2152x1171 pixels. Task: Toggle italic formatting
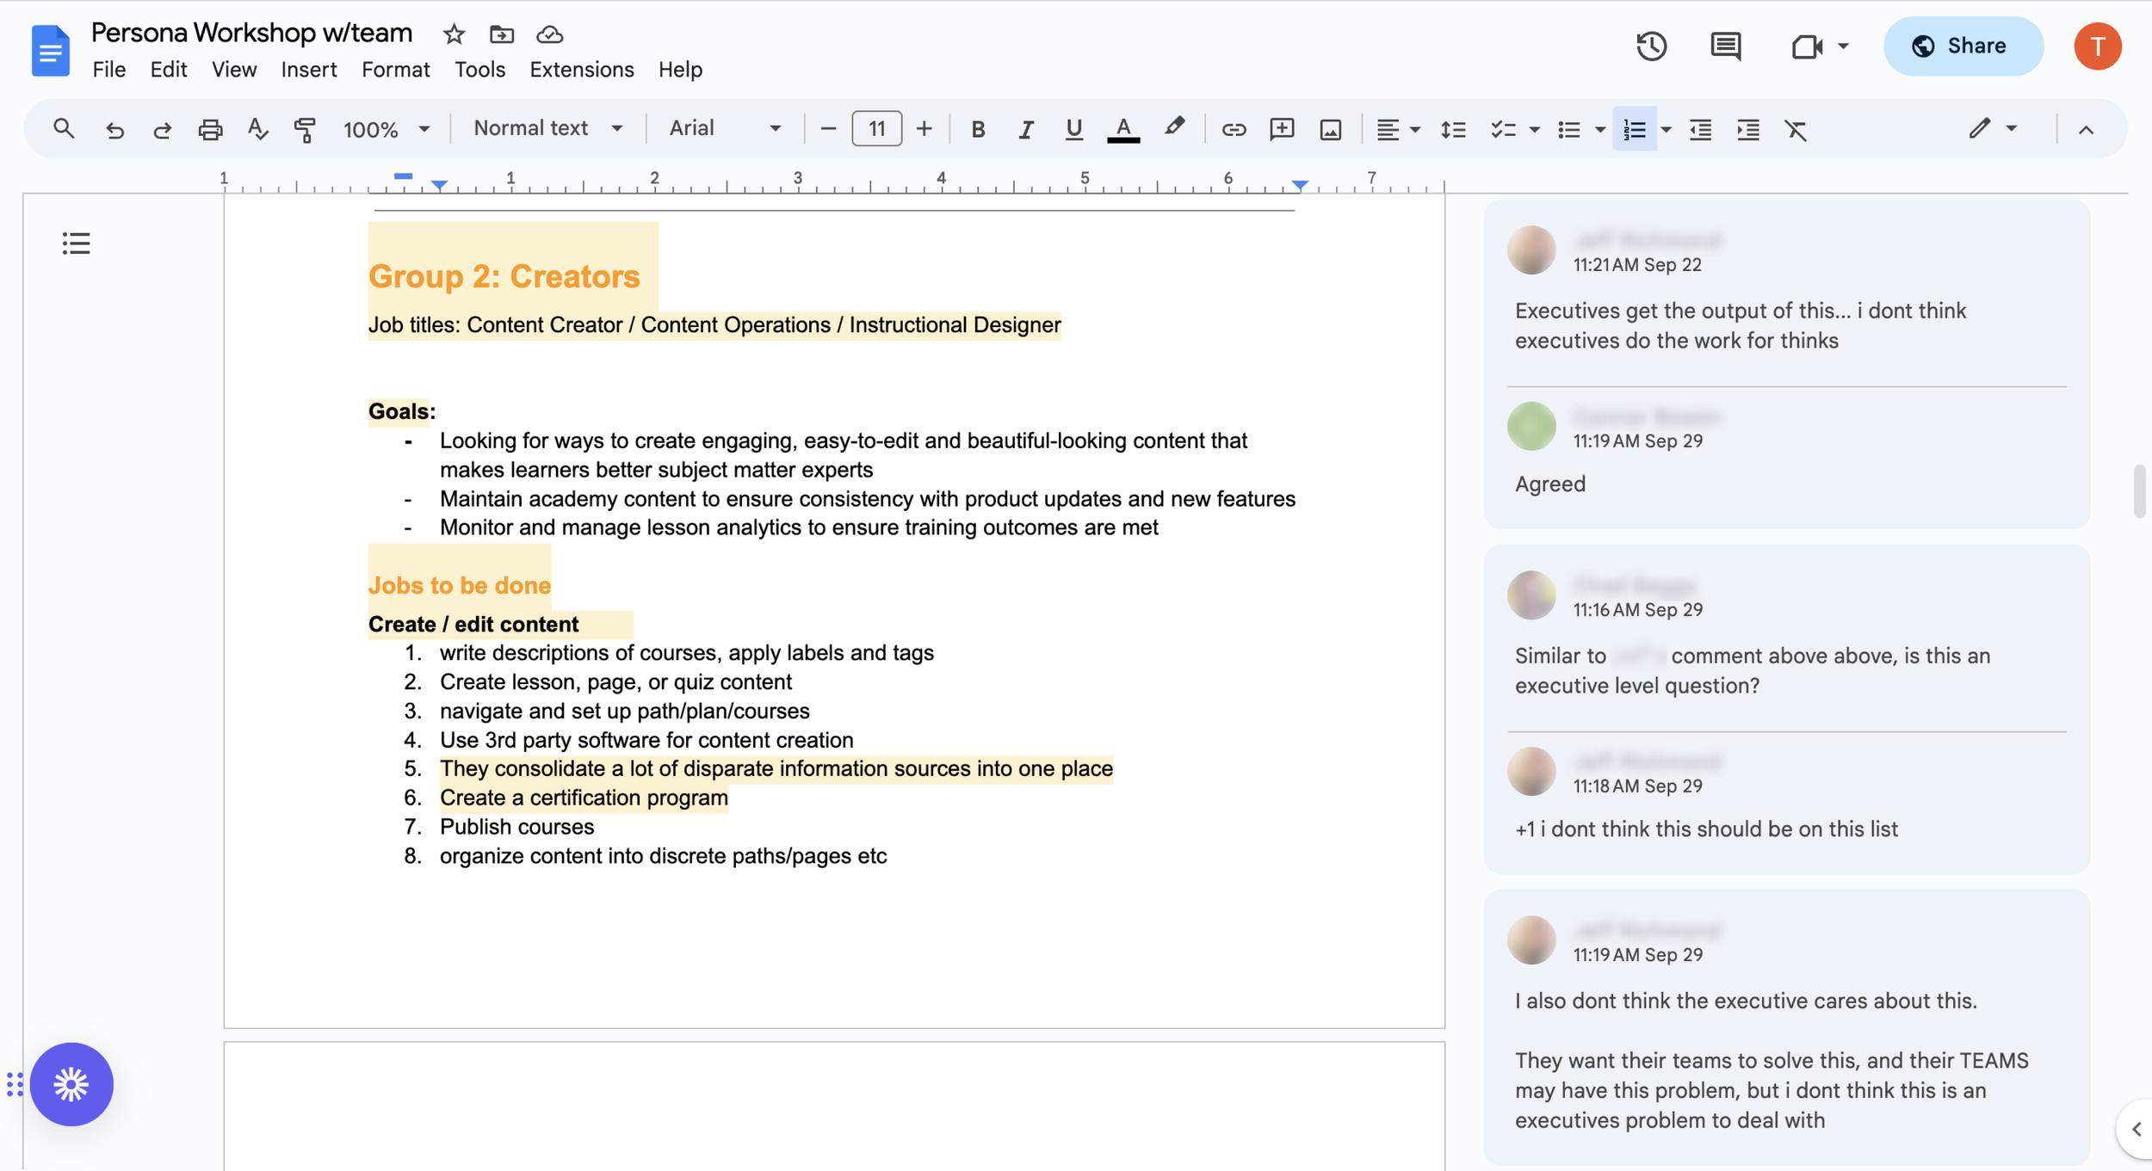click(1025, 129)
